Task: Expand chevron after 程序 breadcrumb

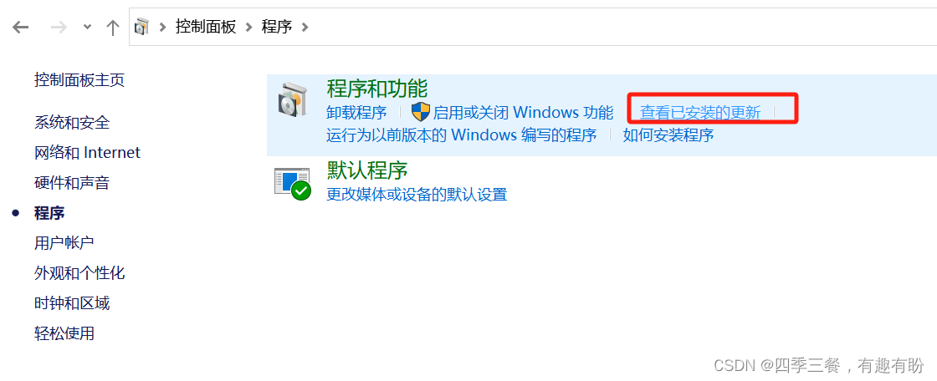Action: pyautogui.click(x=305, y=27)
